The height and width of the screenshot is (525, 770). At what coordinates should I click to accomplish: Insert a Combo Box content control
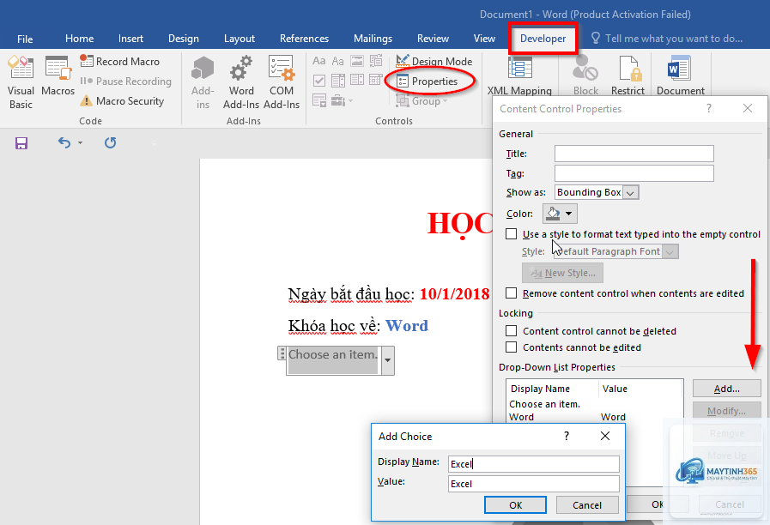point(338,80)
